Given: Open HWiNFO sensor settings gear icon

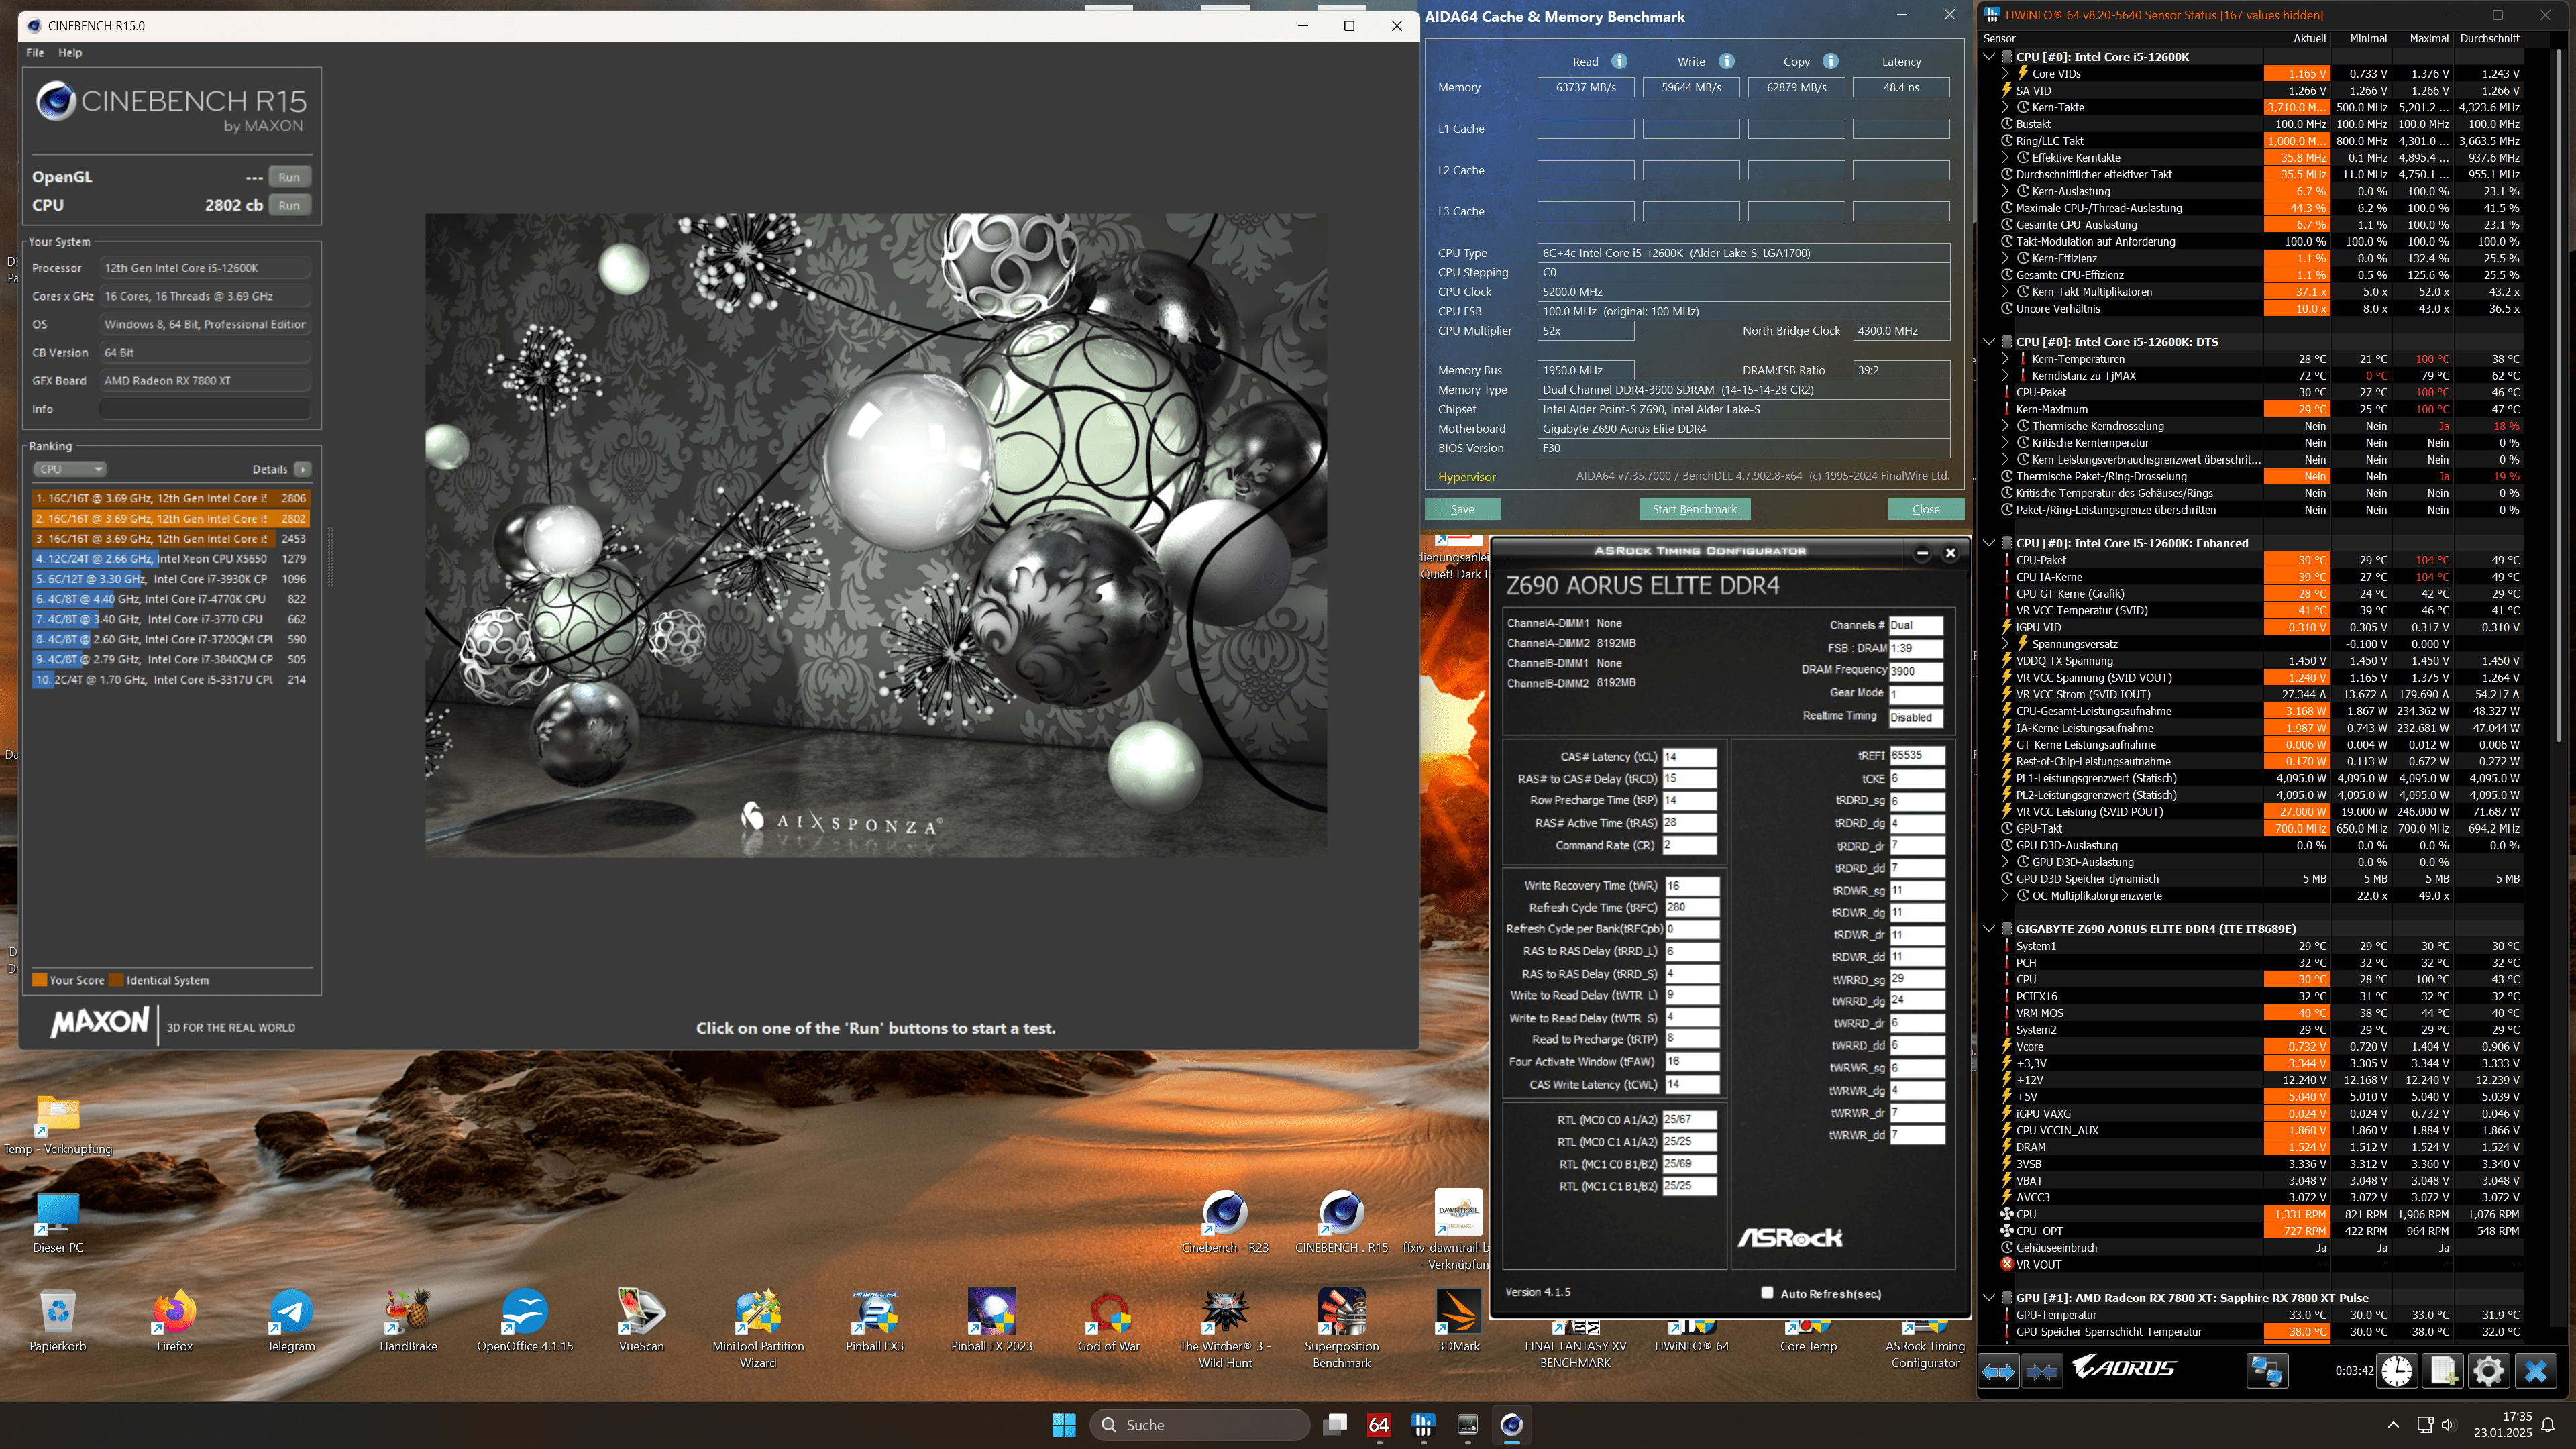Looking at the screenshot, I should 2489,1371.
